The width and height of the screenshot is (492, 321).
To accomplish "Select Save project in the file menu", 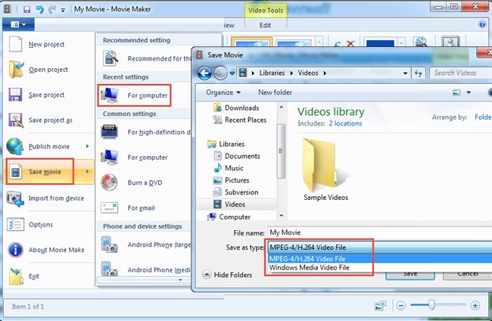I will [x=49, y=95].
